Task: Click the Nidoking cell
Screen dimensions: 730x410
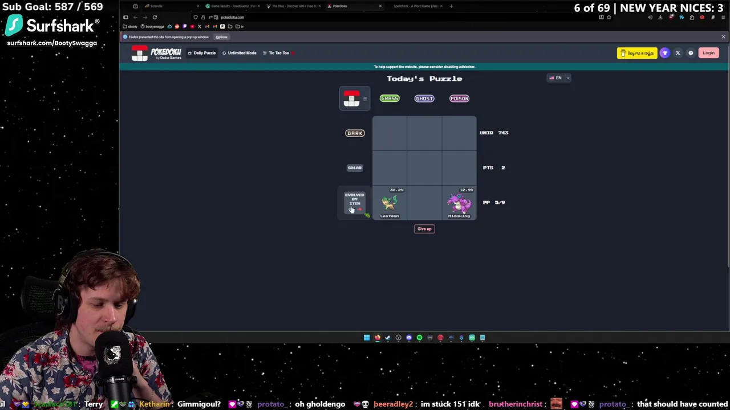Action: tap(459, 203)
